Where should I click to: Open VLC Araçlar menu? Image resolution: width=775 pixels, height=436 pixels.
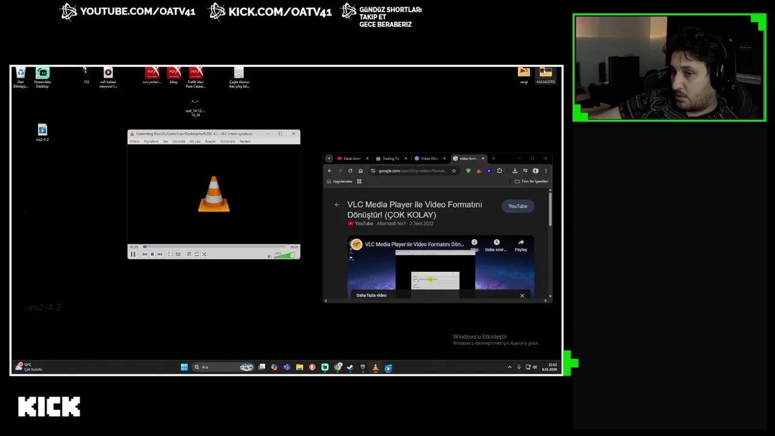click(211, 141)
